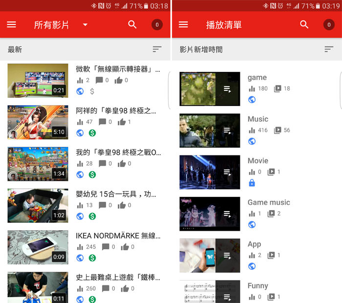Open video titled 史上最難桌上遊戲「鐵棒...
Image resolution: width=342 pixels, height=303 pixels.
coord(116,277)
